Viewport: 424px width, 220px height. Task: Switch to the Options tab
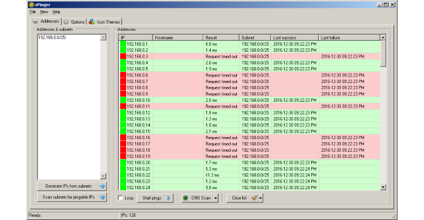pos(74,22)
